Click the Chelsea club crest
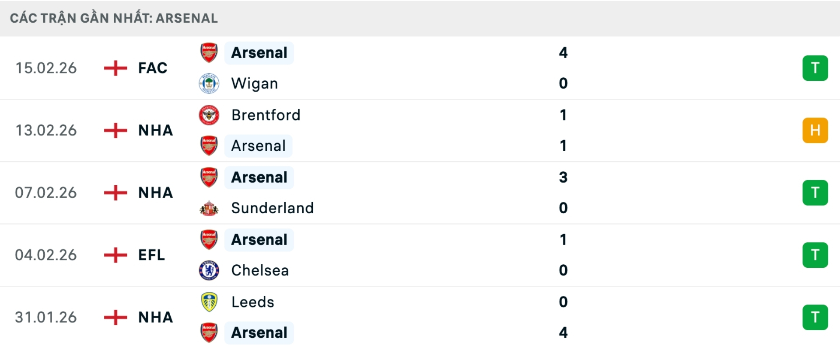The image size is (840, 346). pos(209,270)
